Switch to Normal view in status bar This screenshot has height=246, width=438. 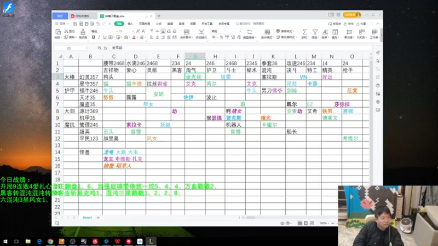(x=299, y=223)
